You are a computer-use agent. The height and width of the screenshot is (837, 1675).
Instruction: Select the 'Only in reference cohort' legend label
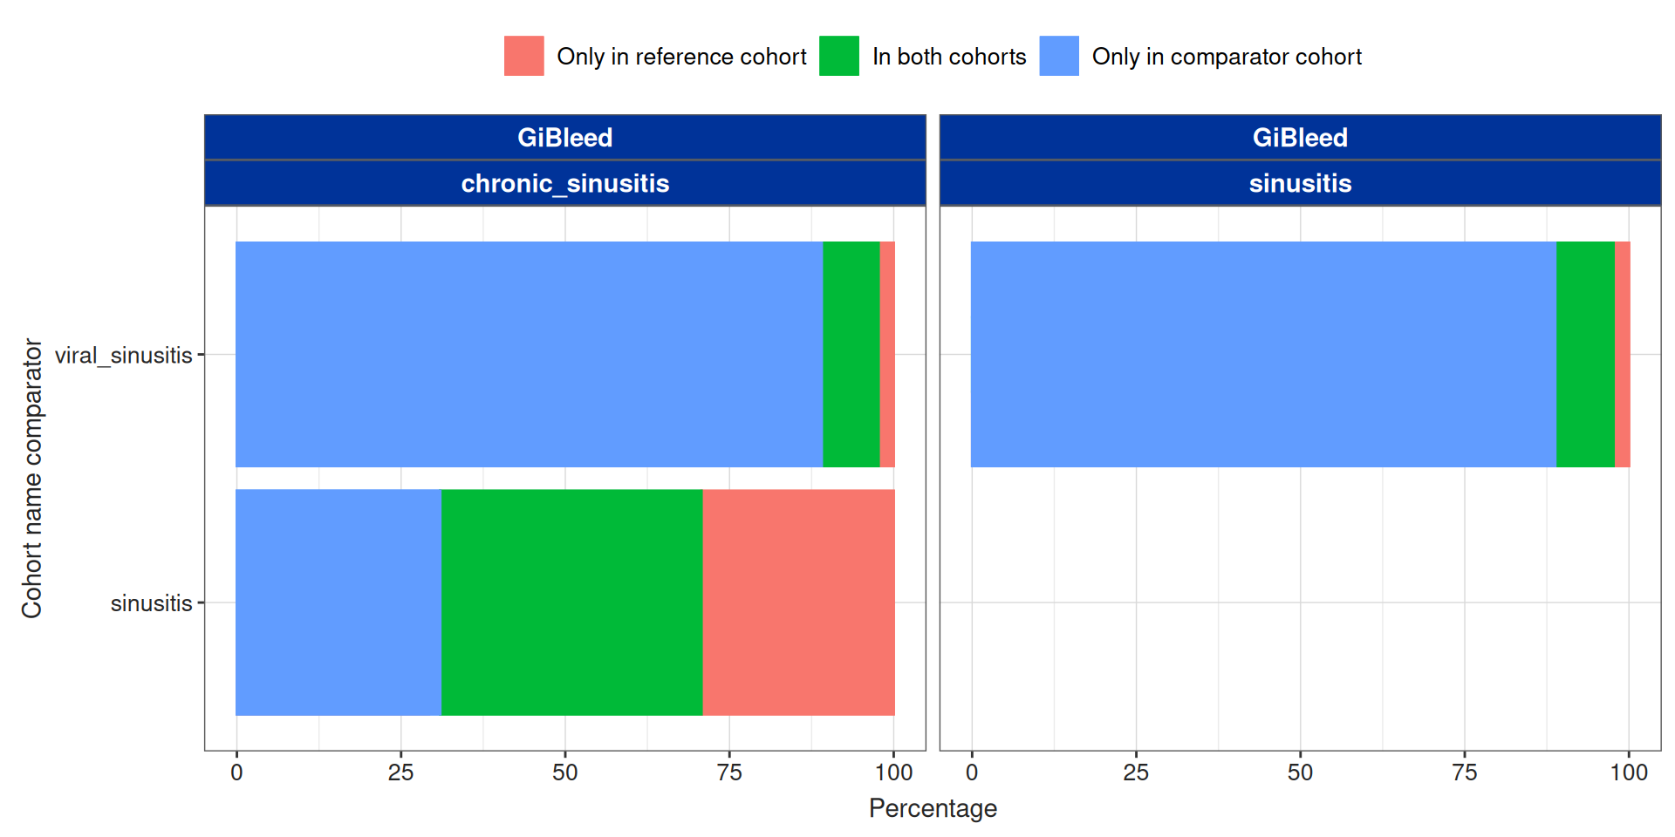coord(681,57)
